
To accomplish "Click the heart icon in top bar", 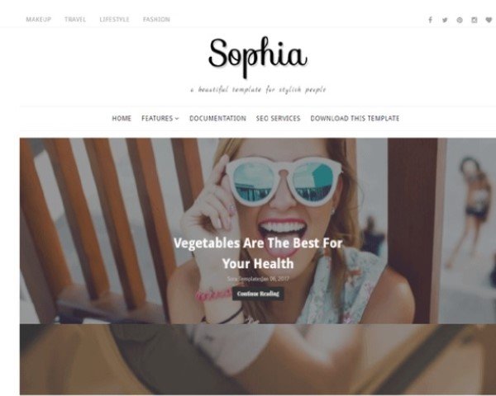I will (x=489, y=20).
